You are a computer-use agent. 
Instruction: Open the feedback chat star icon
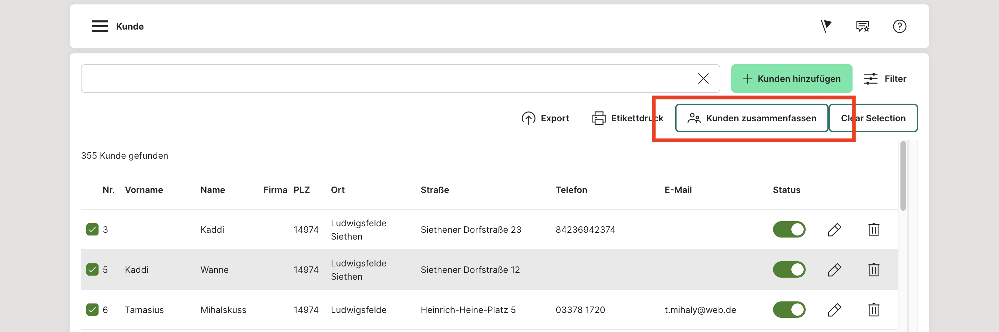coord(862,27)
